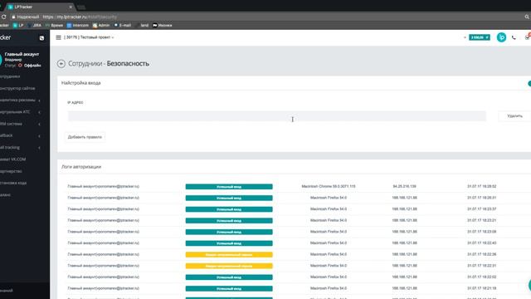Expand the Аналитика рекламы sidebar section

pyautogui.click(x=20, y=100)
